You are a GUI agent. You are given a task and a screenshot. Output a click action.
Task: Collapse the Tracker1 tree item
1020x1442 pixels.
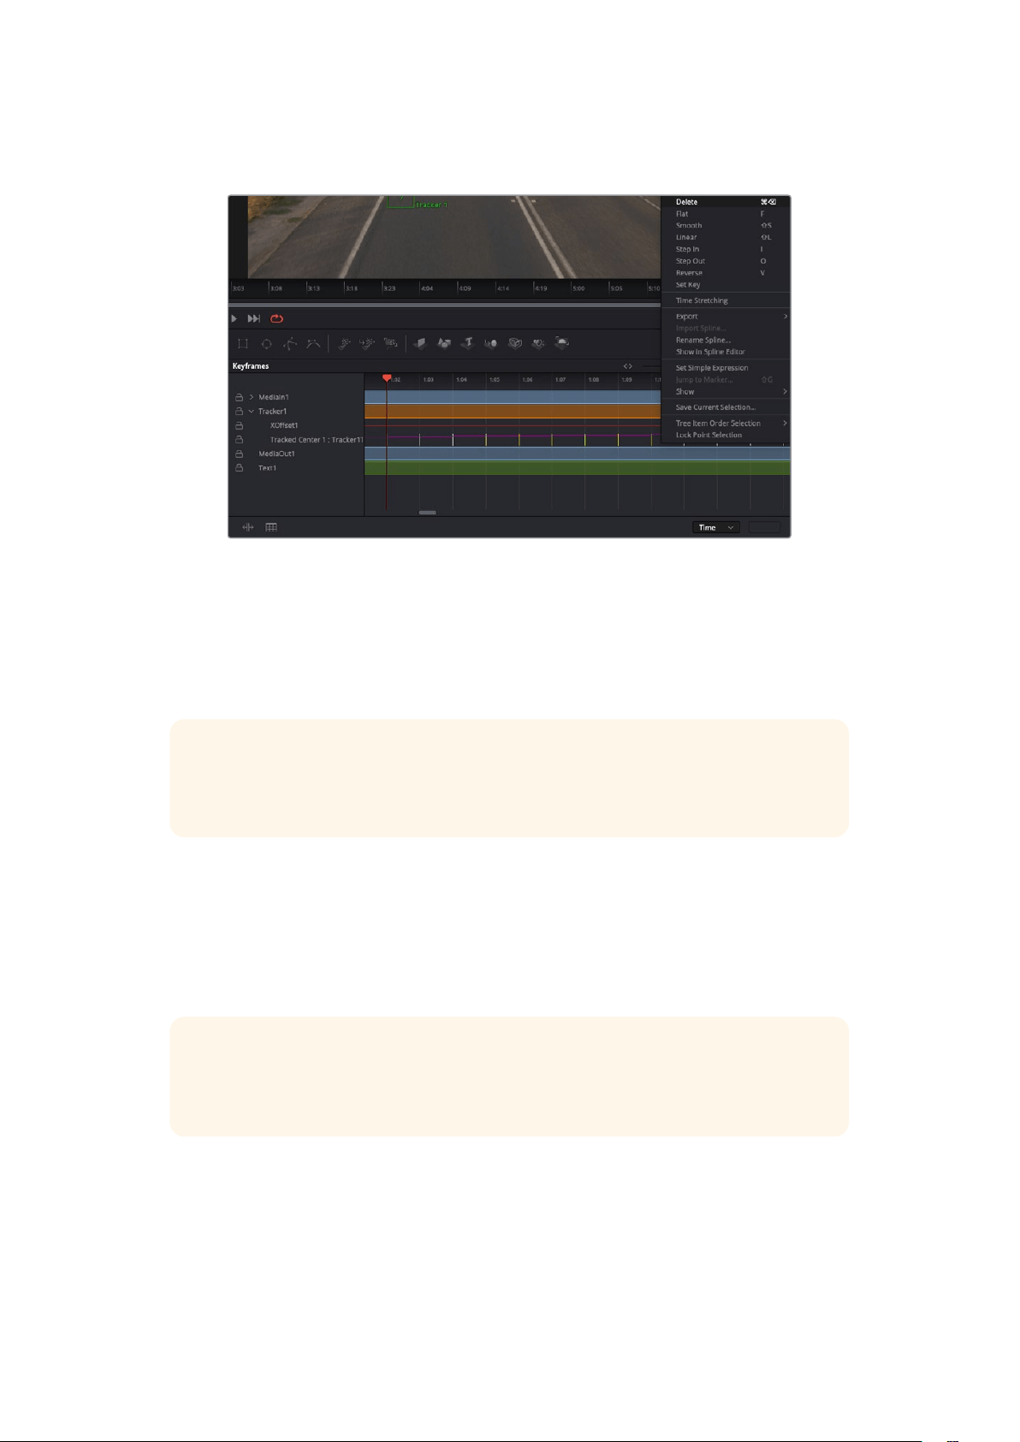coord(252,412)
